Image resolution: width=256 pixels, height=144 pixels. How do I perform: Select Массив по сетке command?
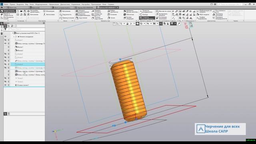click(x=163, y=11)
